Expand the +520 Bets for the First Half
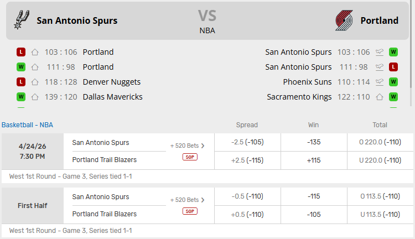 click(188, 200)
